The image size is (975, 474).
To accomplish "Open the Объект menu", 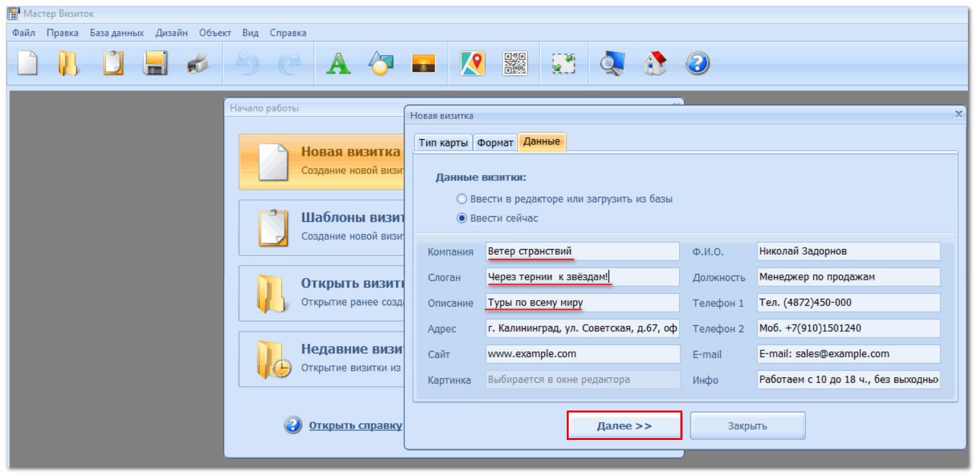I will [x=215, y=33].
